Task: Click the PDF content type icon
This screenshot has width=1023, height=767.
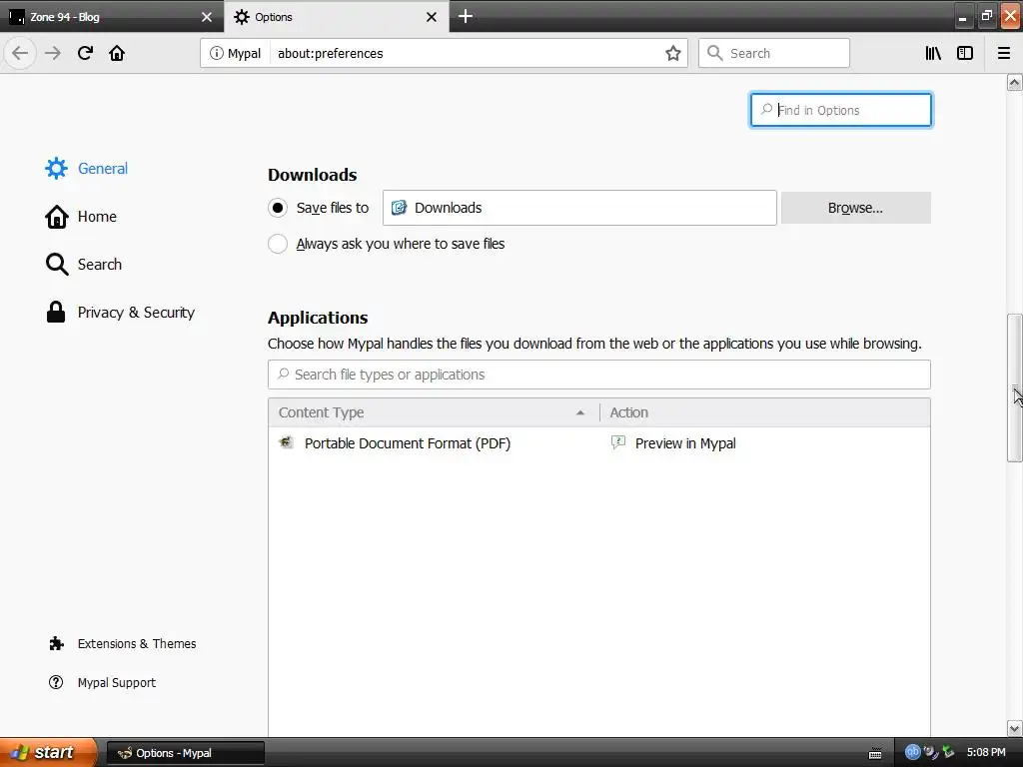Action: tap(286, 442)
